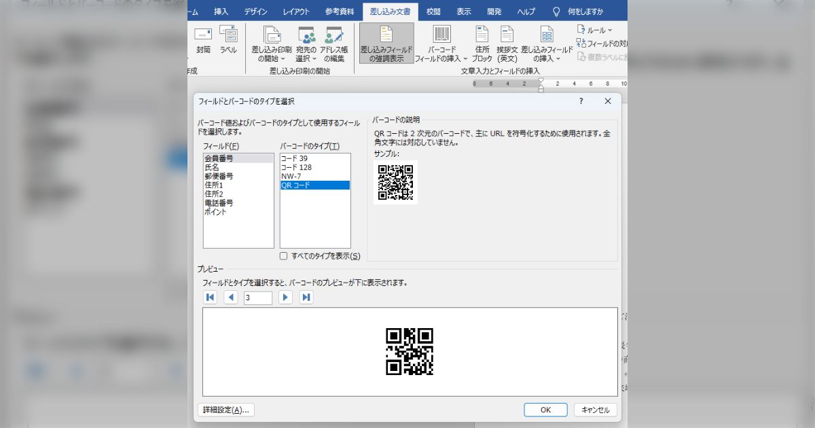Choose NW-7 barcode type

tap(315, 176)
